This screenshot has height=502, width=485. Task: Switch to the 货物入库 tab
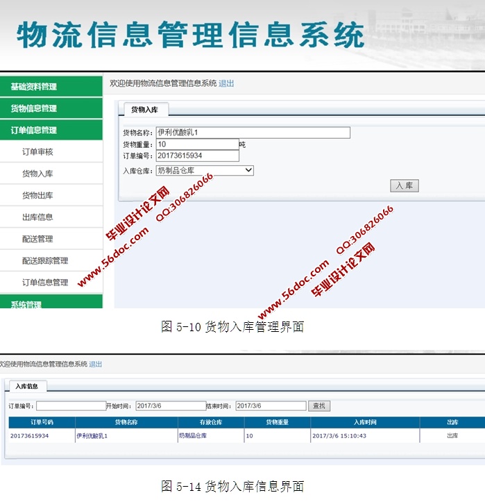146,109
